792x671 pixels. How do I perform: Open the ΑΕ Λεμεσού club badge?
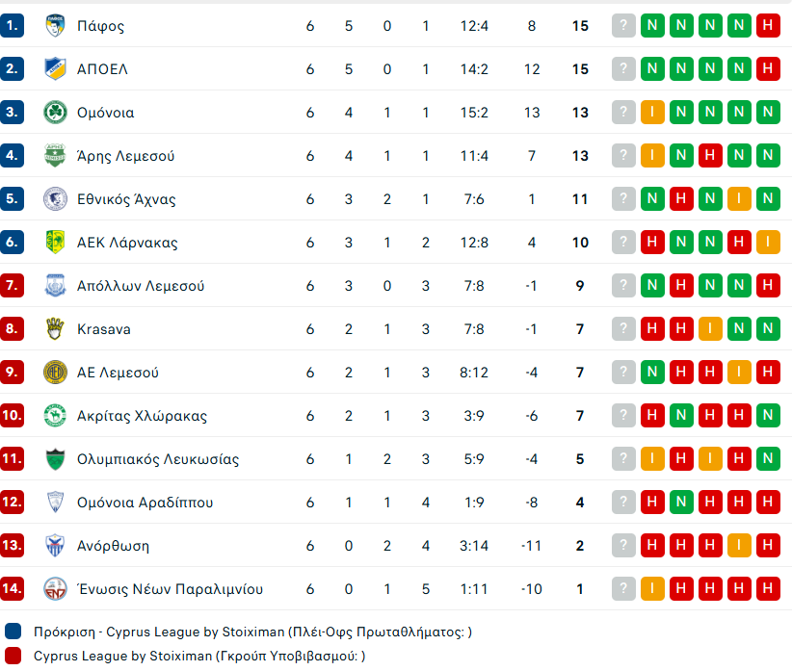55,373
